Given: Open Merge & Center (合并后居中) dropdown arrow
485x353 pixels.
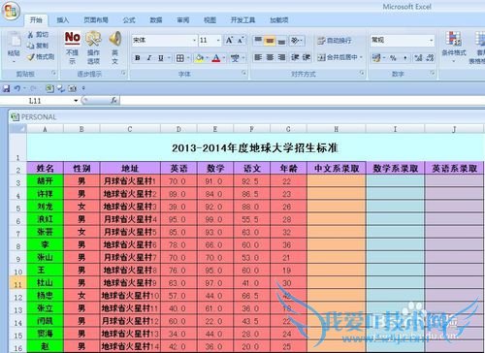Looking at the screenshot, I should click(361, 57).
